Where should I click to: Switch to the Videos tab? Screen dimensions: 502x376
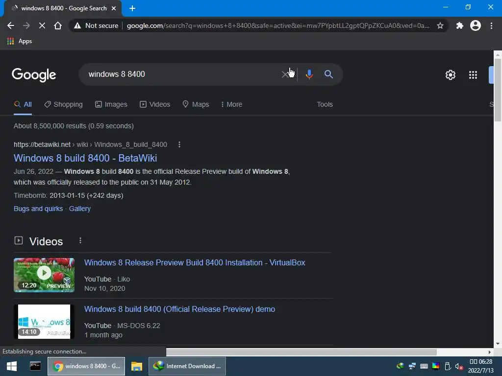pyautogui.click(x=155, y=105)
